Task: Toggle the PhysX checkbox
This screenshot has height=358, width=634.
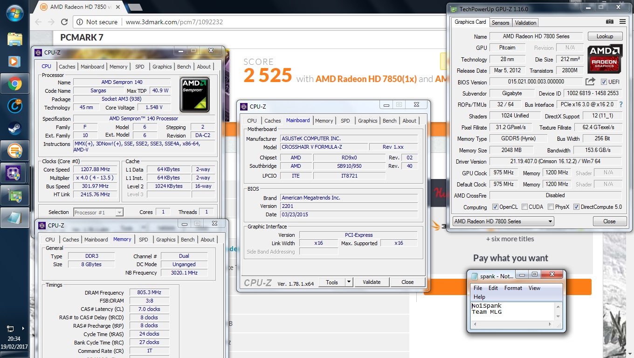Action: point(551,207)
